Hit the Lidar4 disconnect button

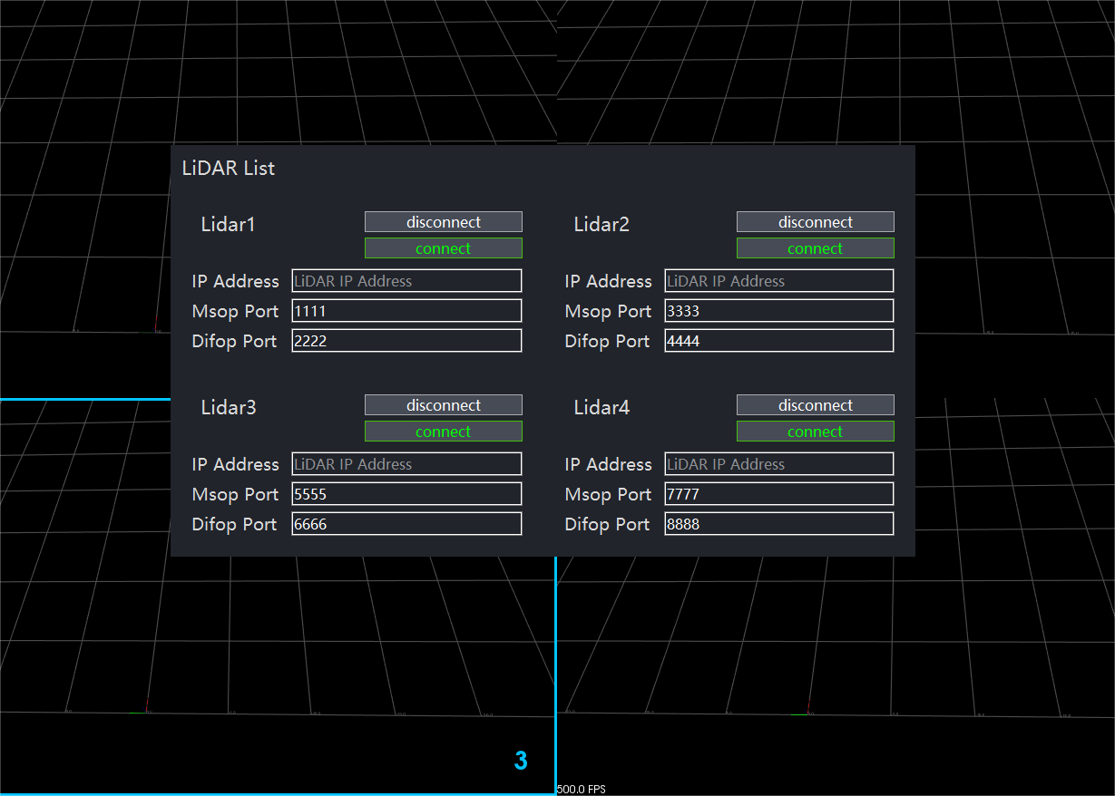[815, 405]
